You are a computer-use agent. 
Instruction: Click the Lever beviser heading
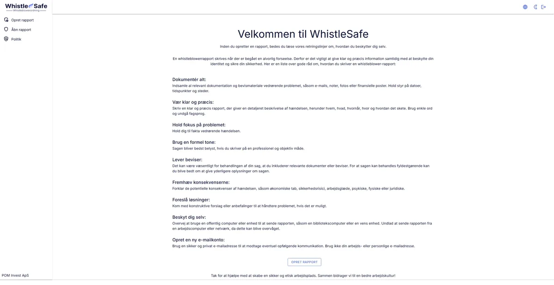point(187,160)
